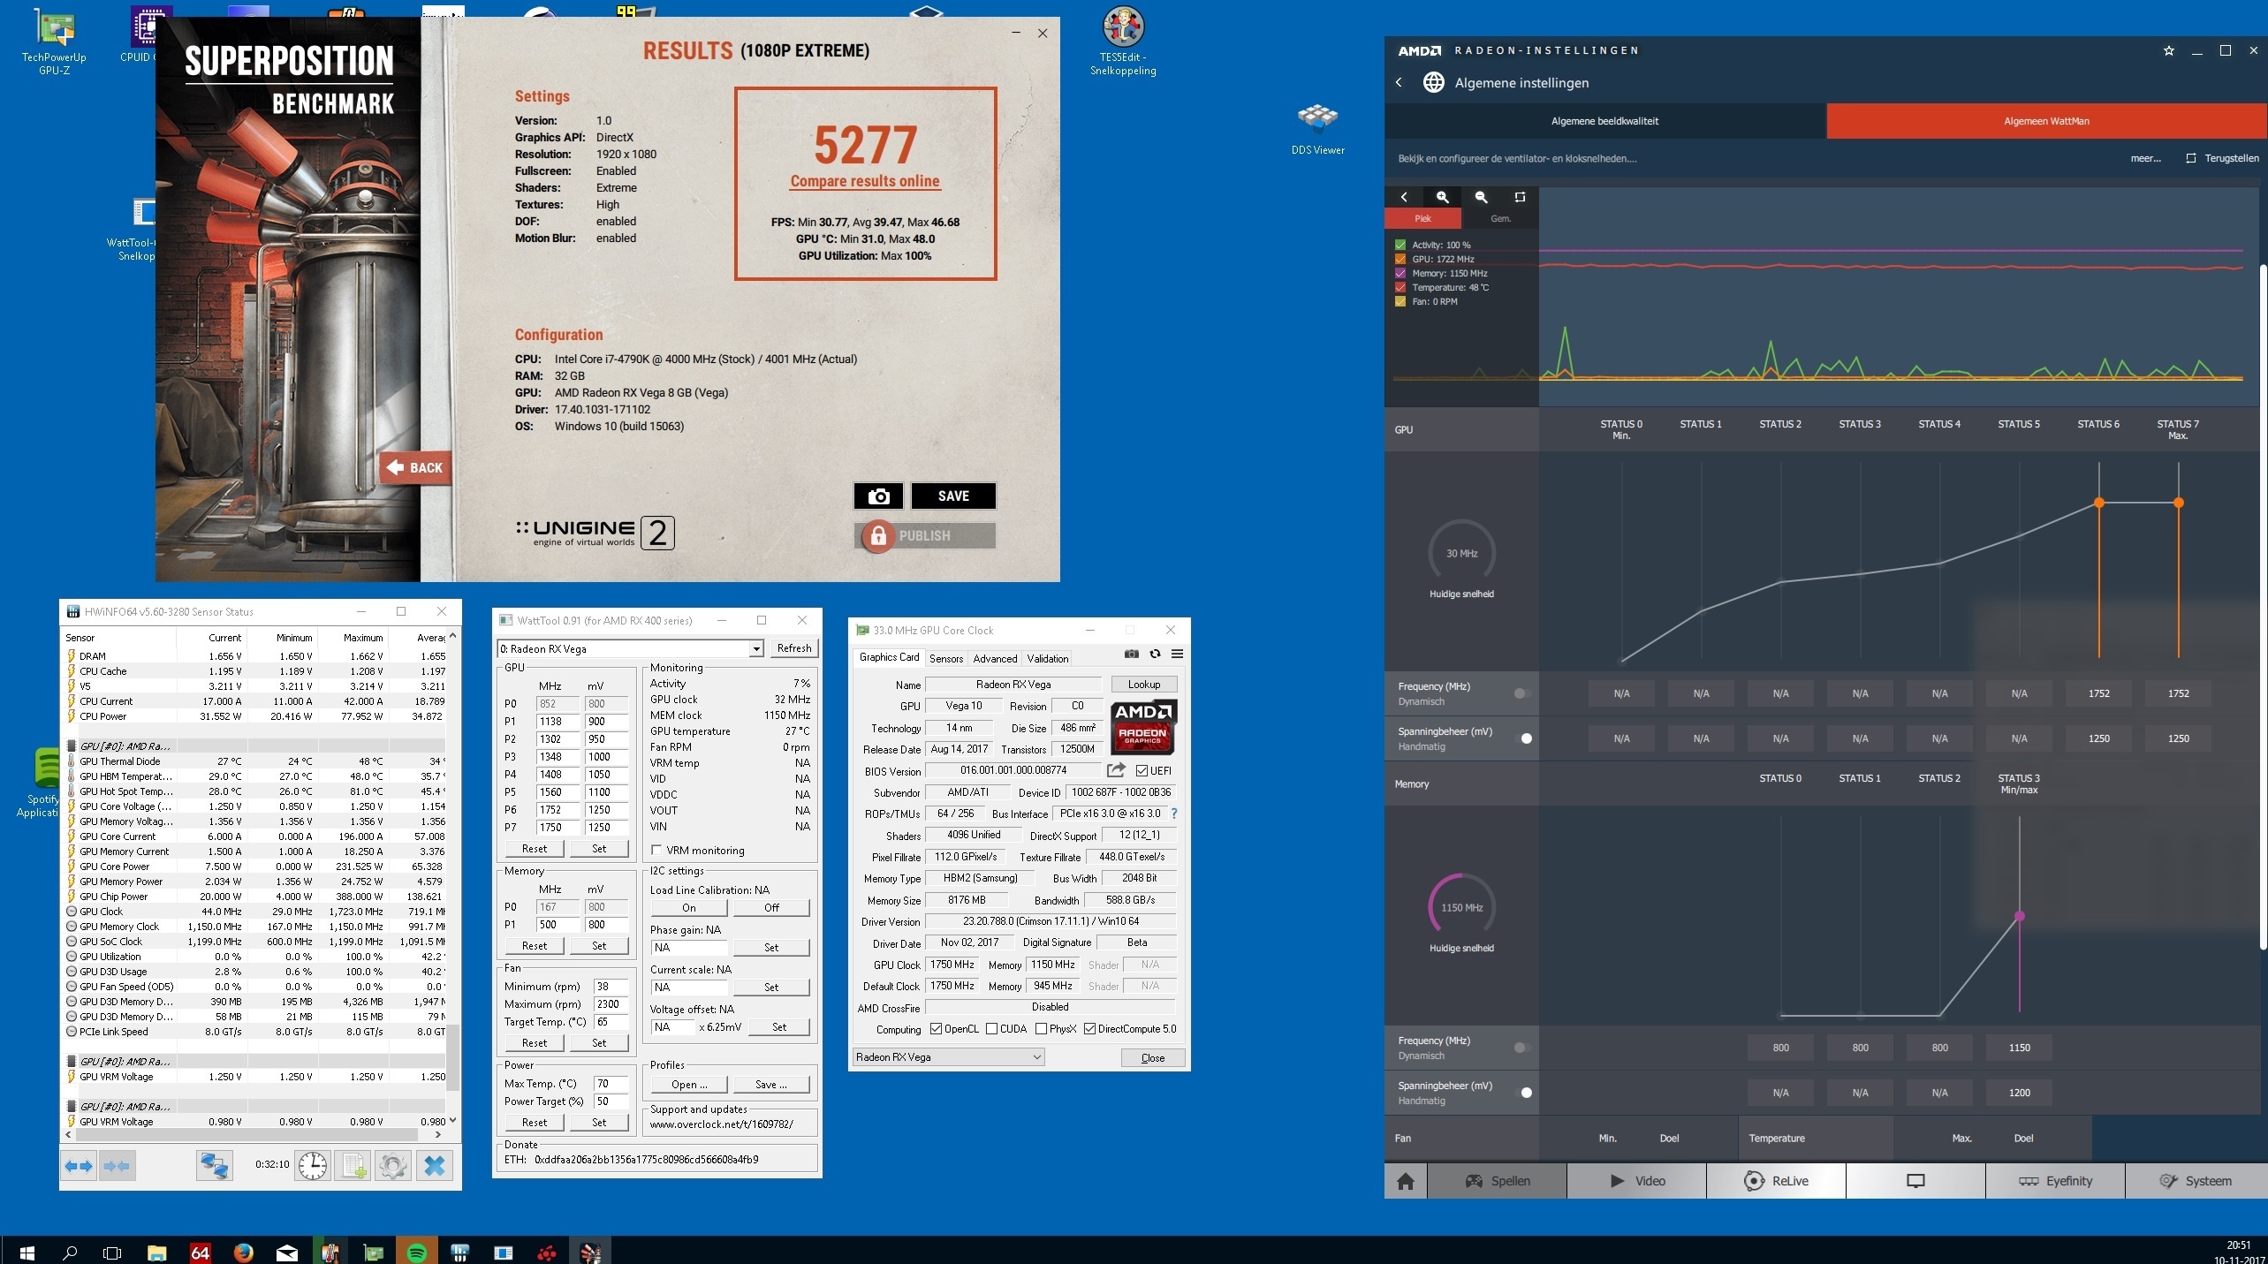Click the Radeon Settings home icon
Viewport: 2268px width, 1264px height.
[1406, 1181]
